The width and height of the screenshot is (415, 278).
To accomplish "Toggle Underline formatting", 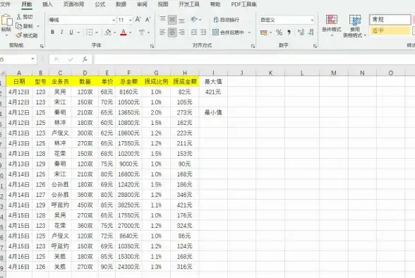I will [x=71, y=32].
